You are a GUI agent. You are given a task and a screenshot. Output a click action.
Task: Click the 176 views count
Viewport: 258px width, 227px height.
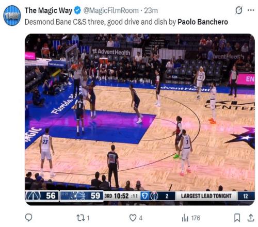[x=196, y=218]
